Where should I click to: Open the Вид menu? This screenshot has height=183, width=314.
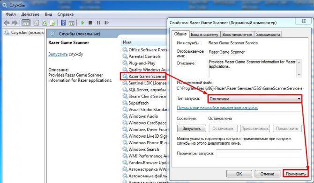[x=48, y=14]
